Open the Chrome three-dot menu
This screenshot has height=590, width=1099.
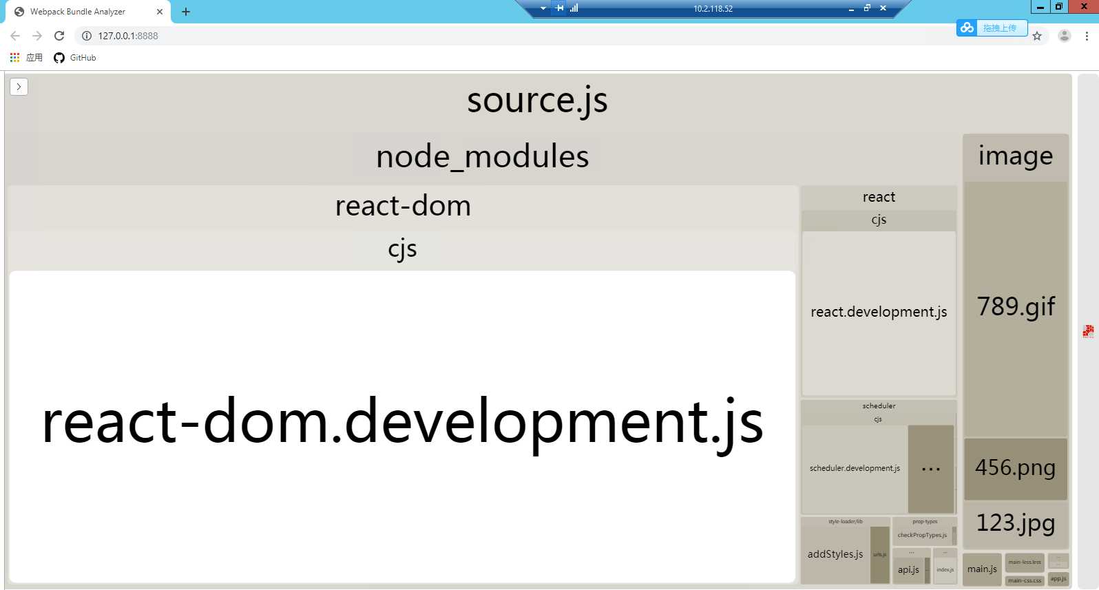pos(1087,36)
